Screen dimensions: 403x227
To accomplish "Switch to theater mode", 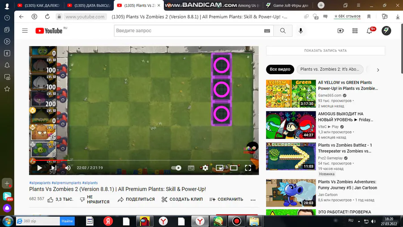I will pyautogui.click(x=234, y=168).
